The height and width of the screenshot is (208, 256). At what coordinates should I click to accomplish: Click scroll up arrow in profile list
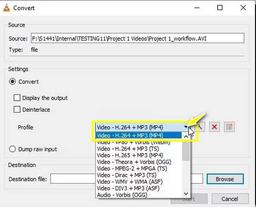tap(186, 137)
